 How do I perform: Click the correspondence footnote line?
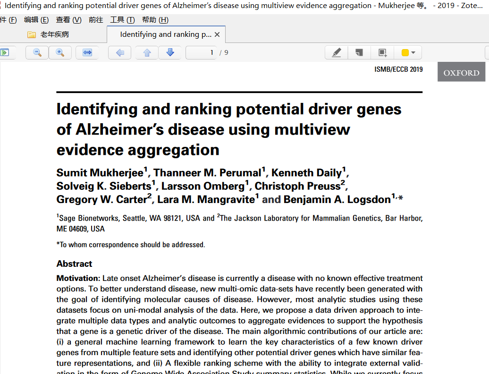[x=131, y=245]
